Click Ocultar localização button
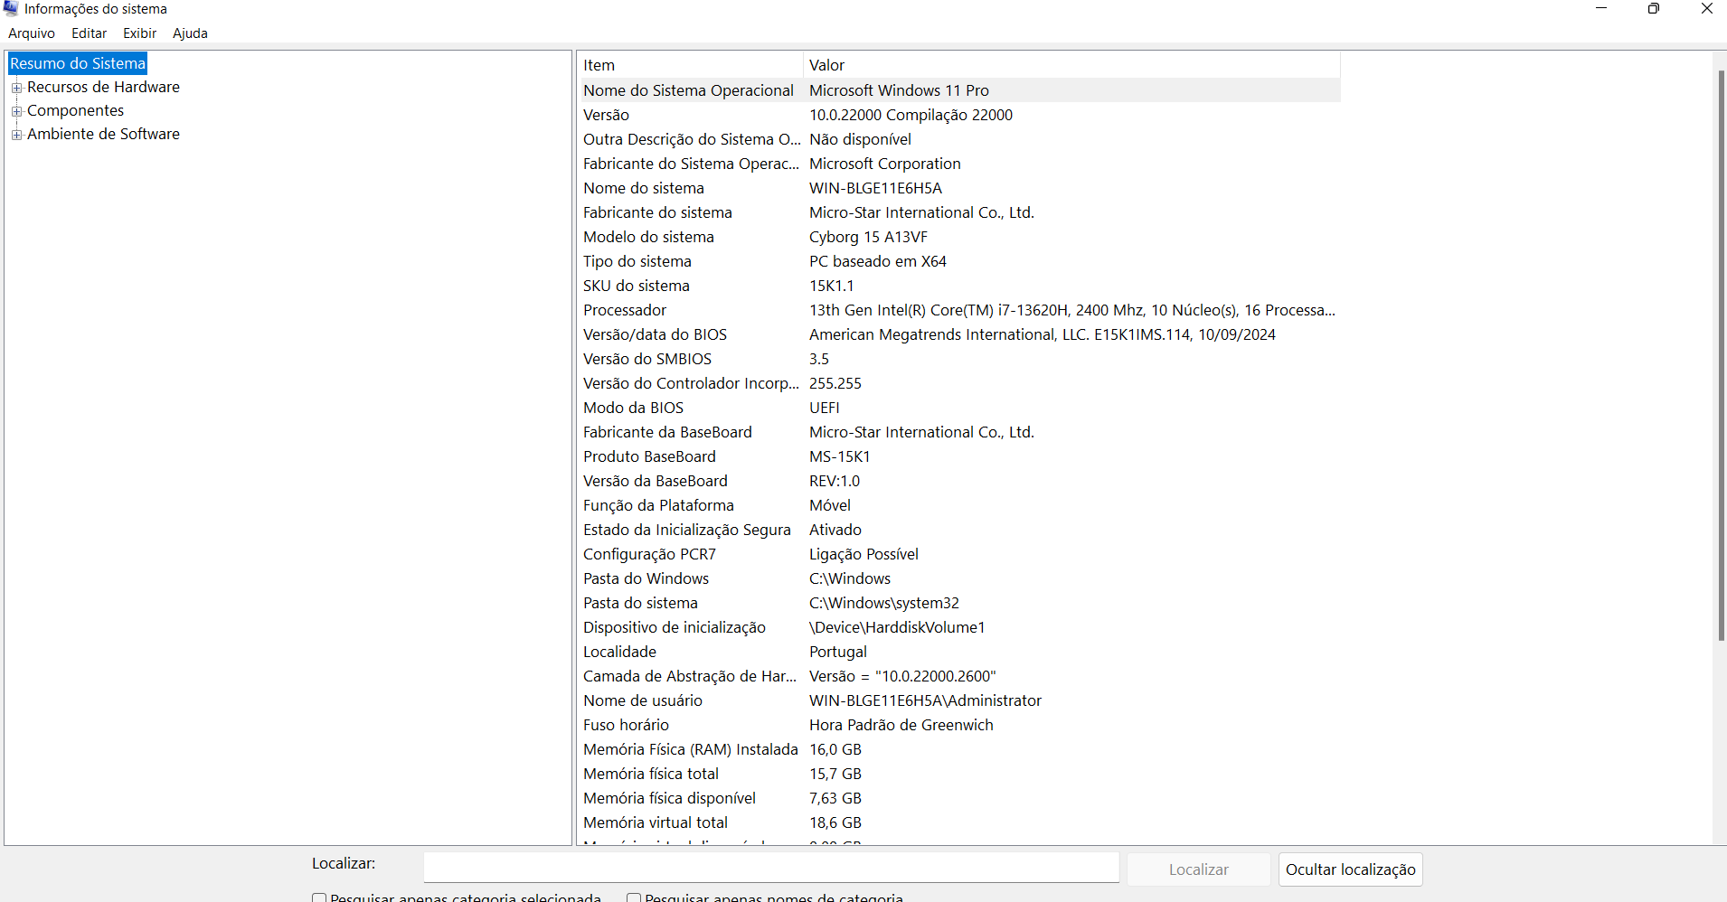 coord(1350,869)
